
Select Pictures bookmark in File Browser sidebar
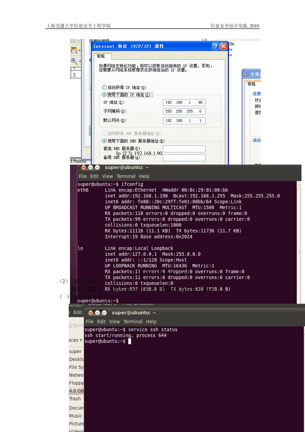click(x=76, y=424)
